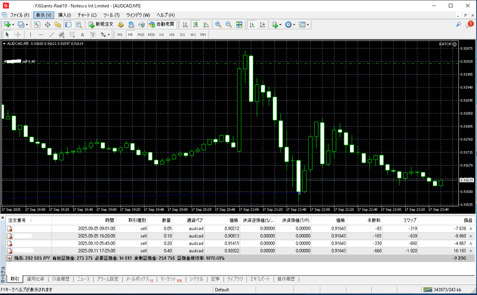The width and height of the screenshot is (477, 295).
Task: Open the tile windows layout icon
Action: tap(239, 24)
